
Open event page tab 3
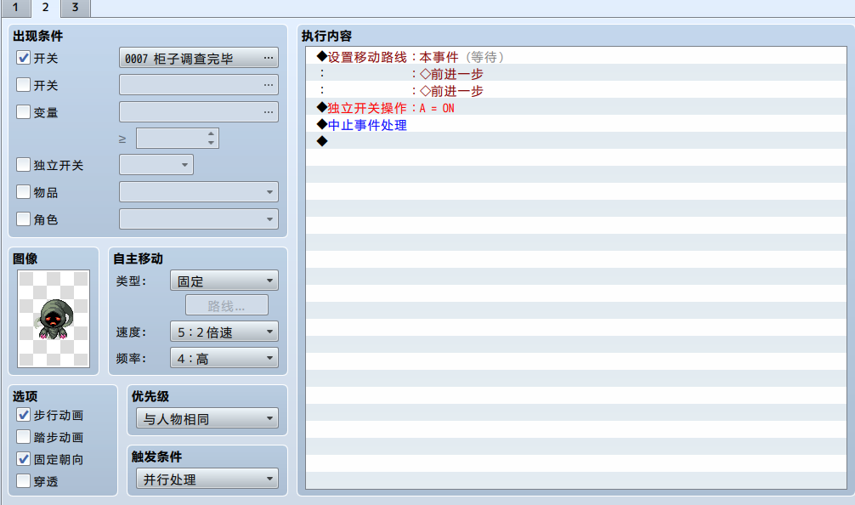pos(76,8)
